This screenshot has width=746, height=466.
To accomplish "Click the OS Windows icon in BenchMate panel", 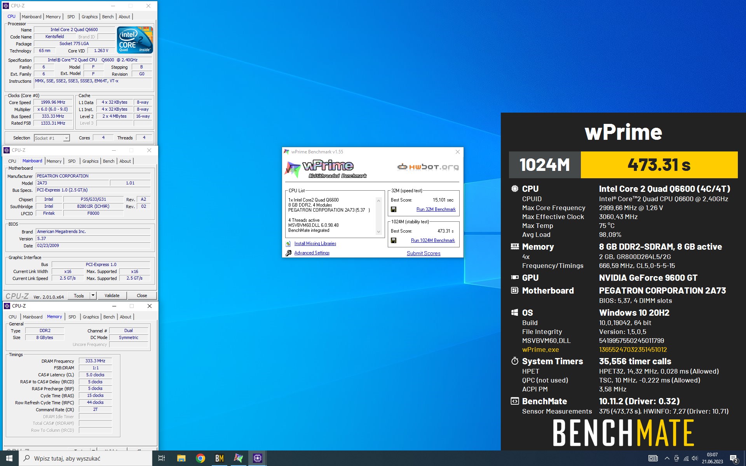I will click(515, 313).
